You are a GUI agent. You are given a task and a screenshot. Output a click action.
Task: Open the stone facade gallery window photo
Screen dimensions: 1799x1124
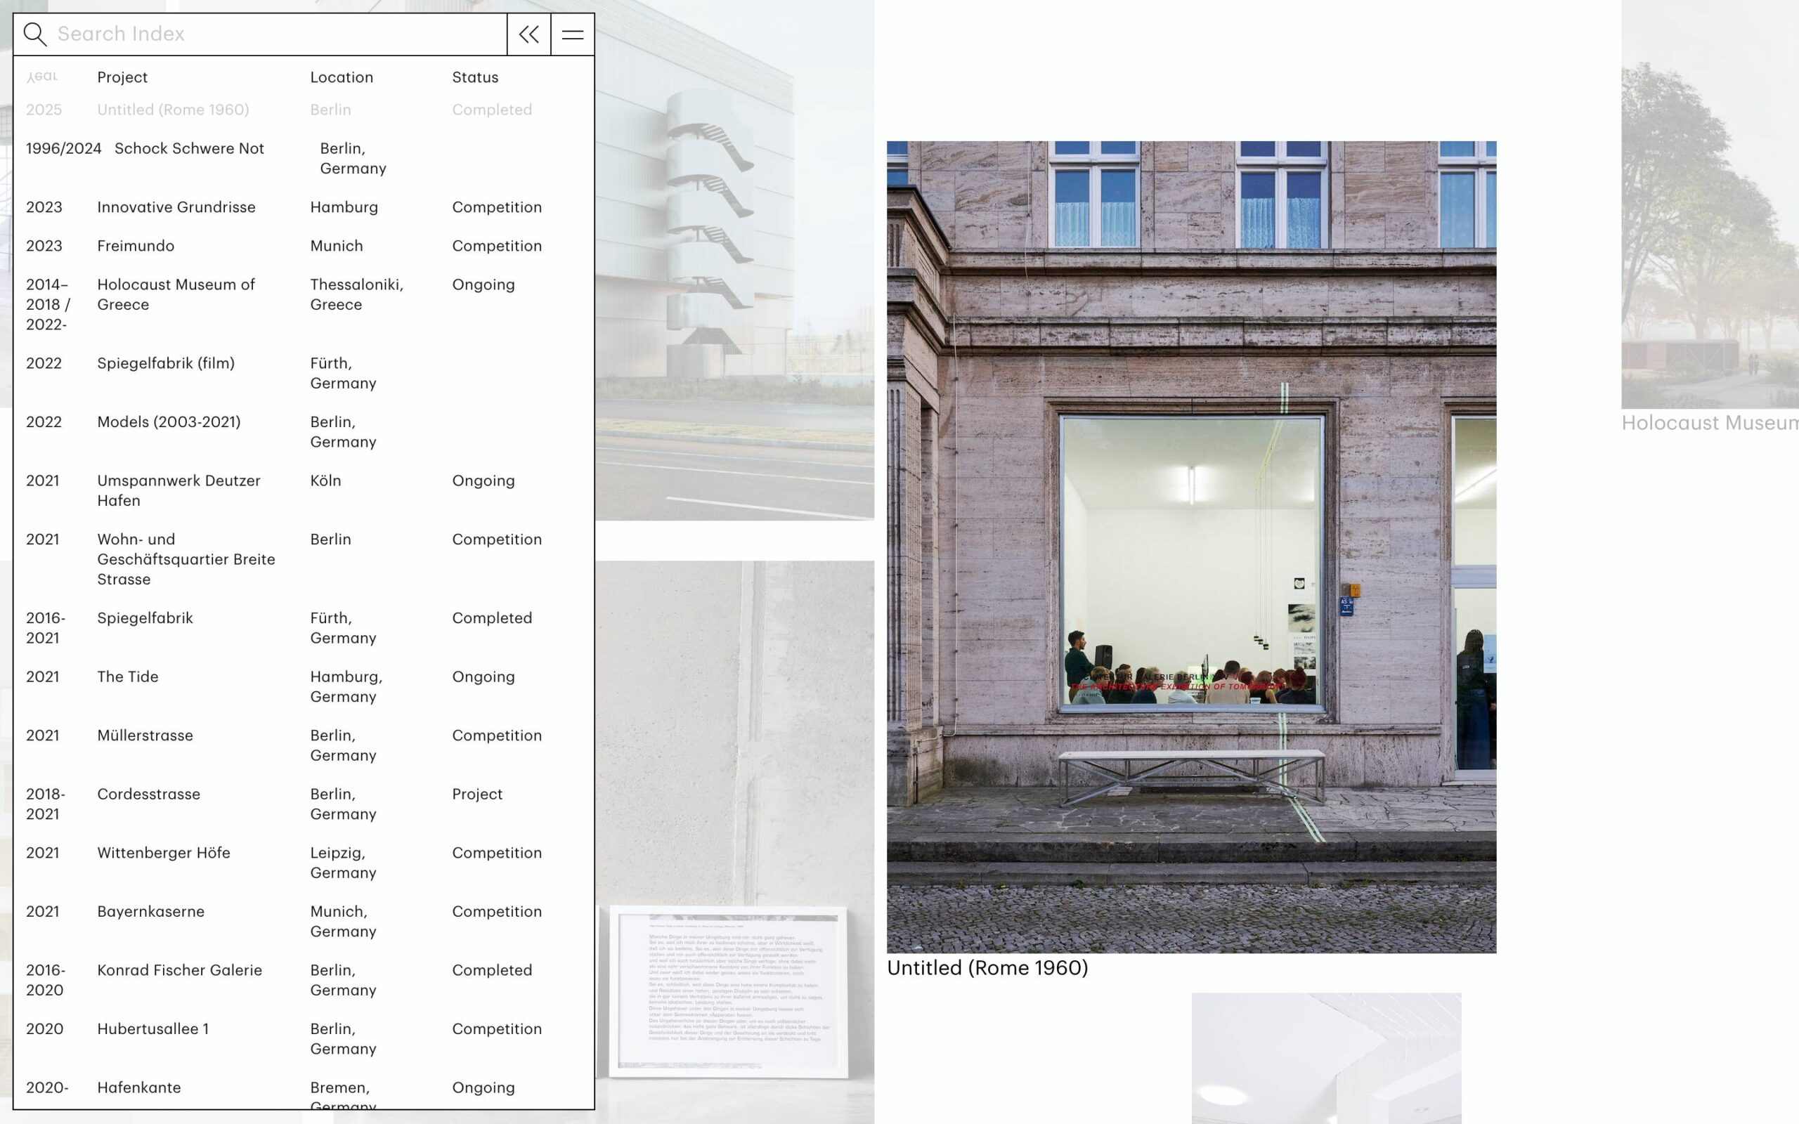point(1190,547)
